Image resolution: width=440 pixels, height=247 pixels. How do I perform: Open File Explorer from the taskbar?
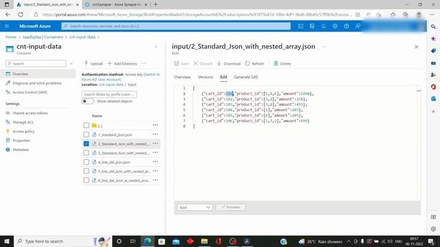pos(204,241)
